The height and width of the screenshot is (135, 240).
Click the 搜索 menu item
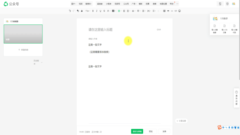pyautogui.click(x=155, y=4)
